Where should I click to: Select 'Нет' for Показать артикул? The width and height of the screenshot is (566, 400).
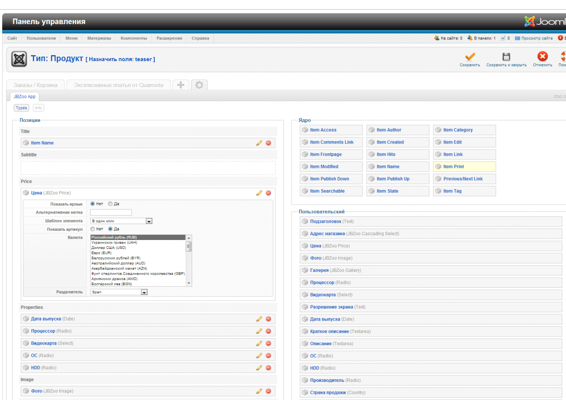[x=93, y=229]
